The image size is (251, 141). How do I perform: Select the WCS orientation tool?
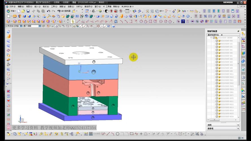(167, 11)
